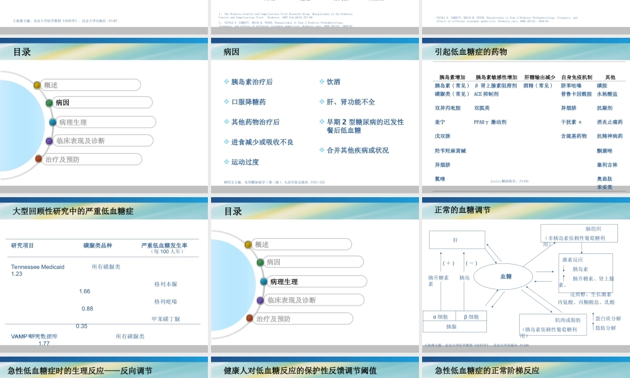The height and width of the screenshot is (378, 630).
Task: Select the 临床表现及诊断 circle marker
Action: 49,141
